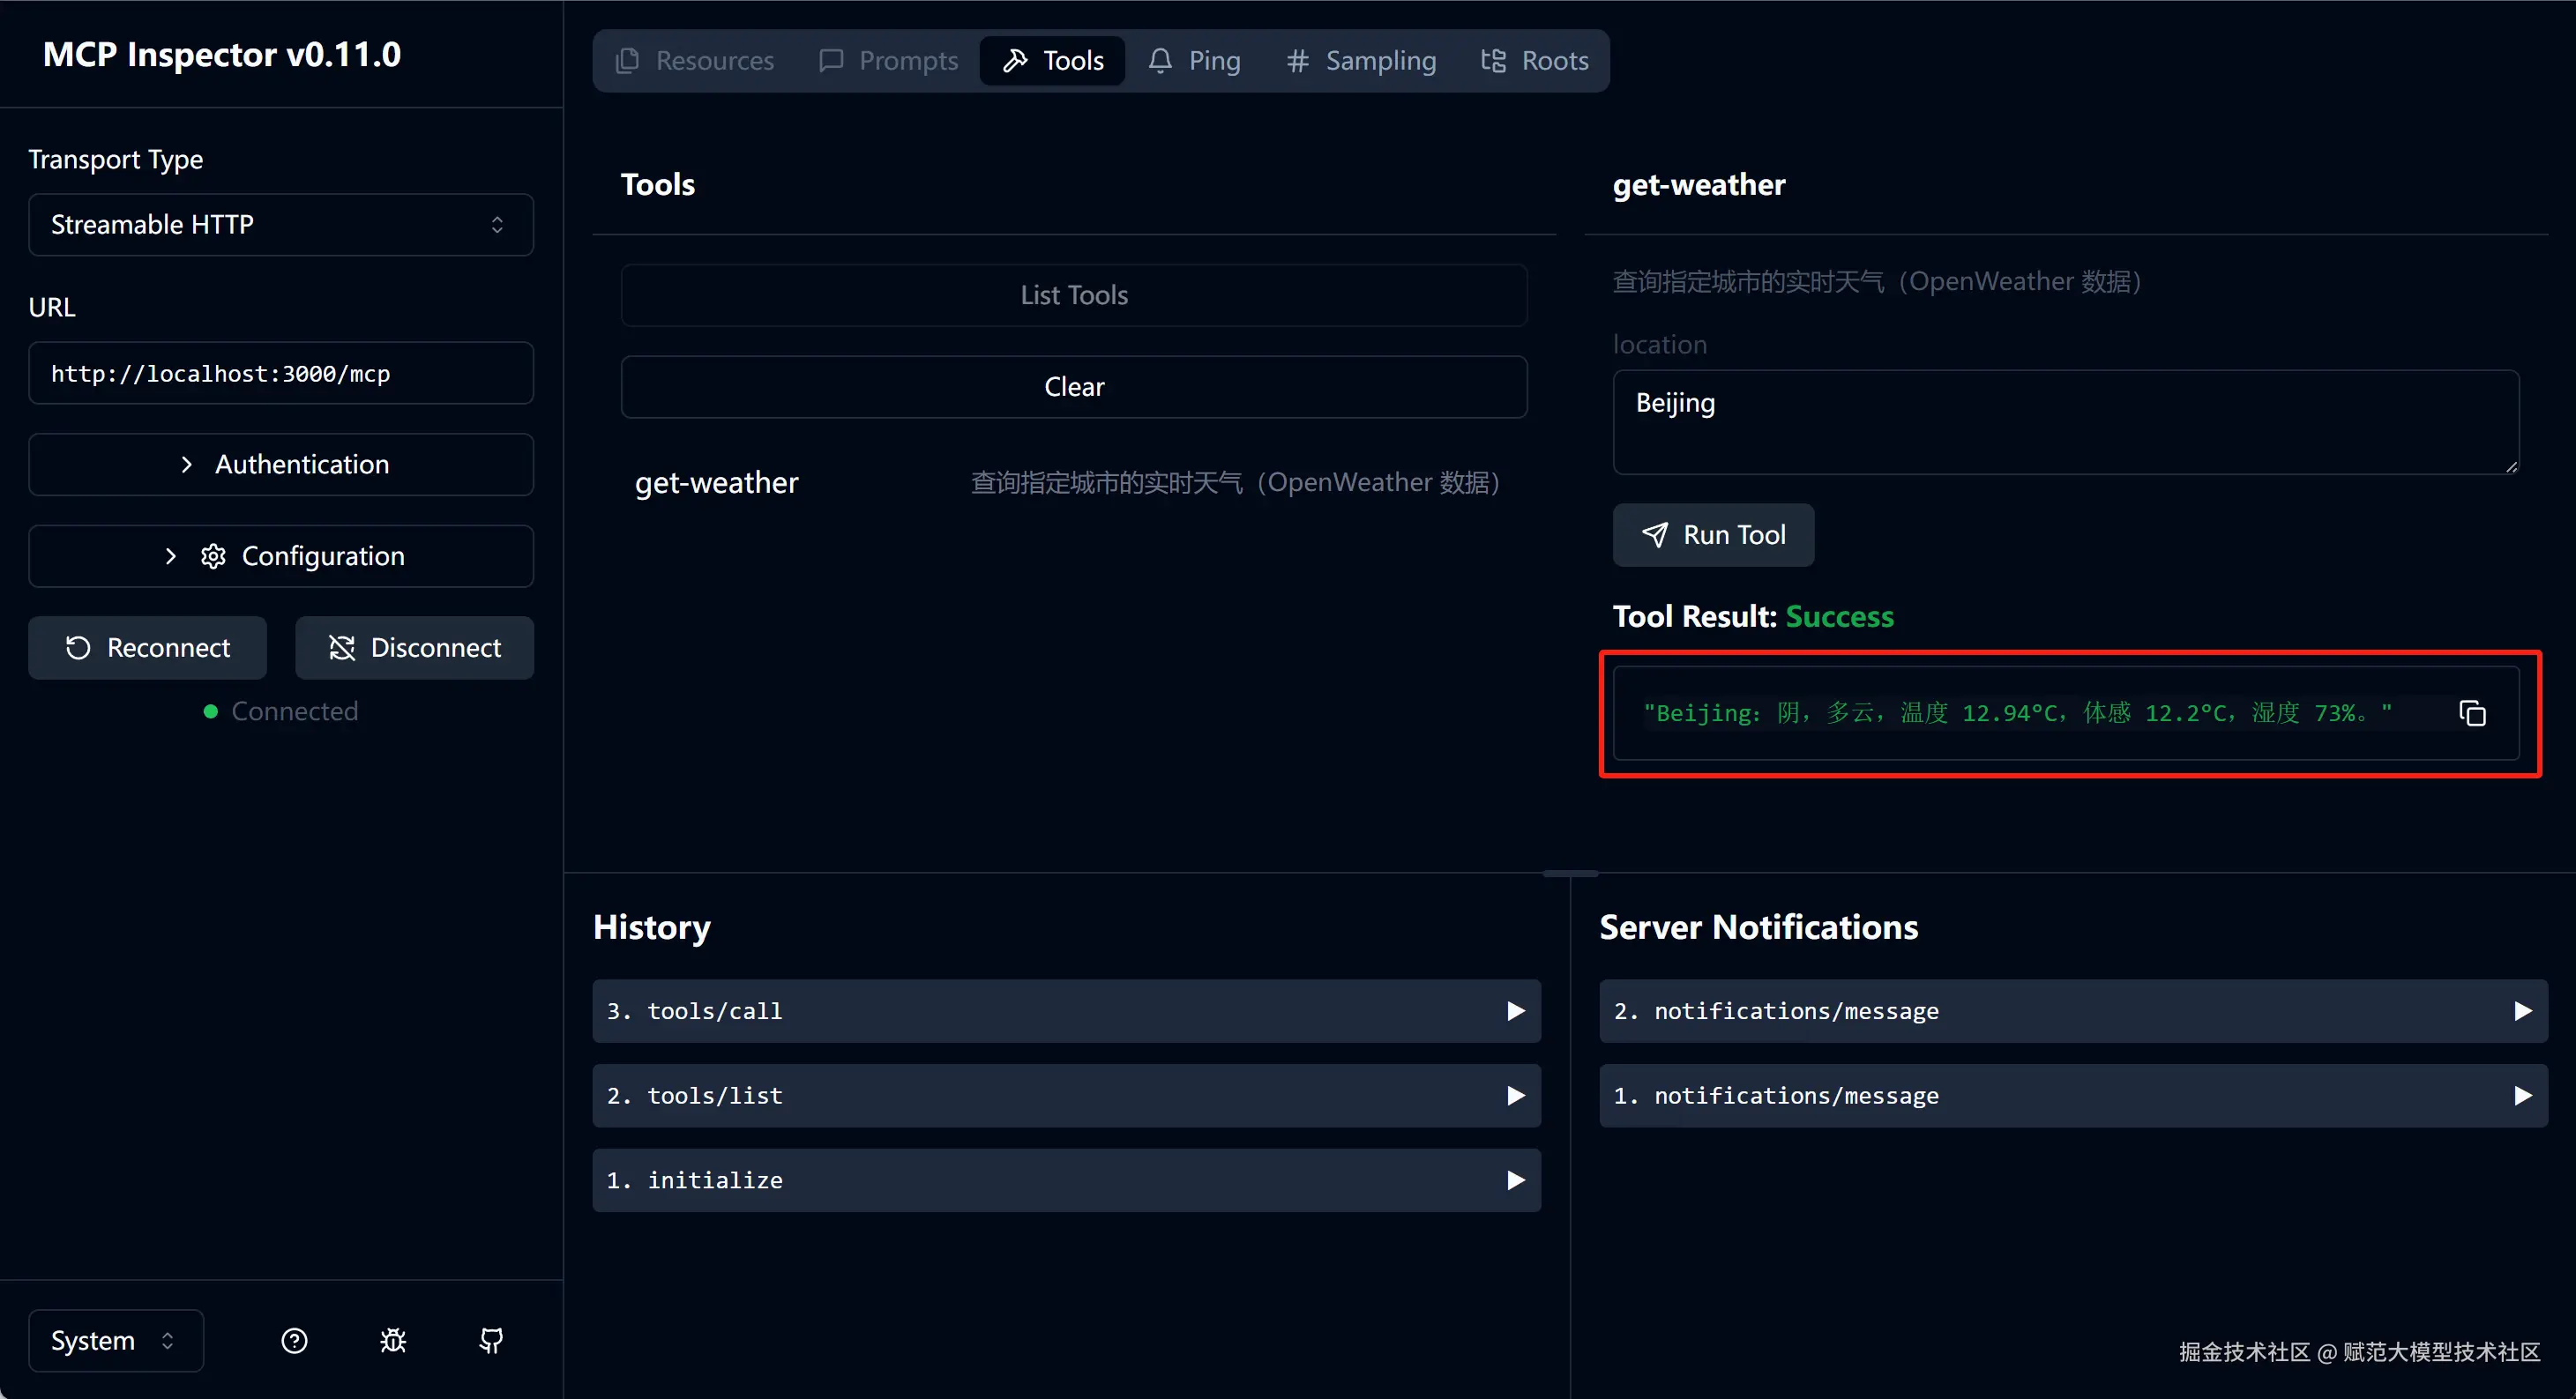Screen dimensions: 2576x1399
Task: Open the Transport Type dropdown
Action: [x=281, y=225]
